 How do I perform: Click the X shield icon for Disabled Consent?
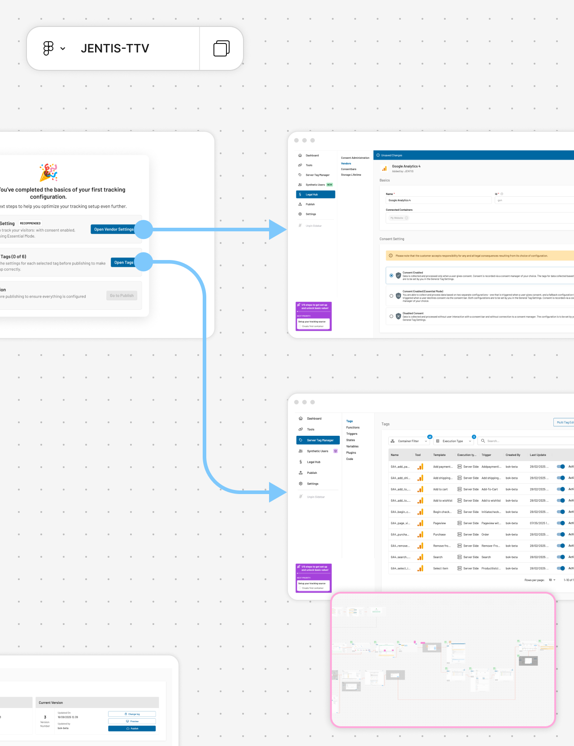[x=398, y=316]
